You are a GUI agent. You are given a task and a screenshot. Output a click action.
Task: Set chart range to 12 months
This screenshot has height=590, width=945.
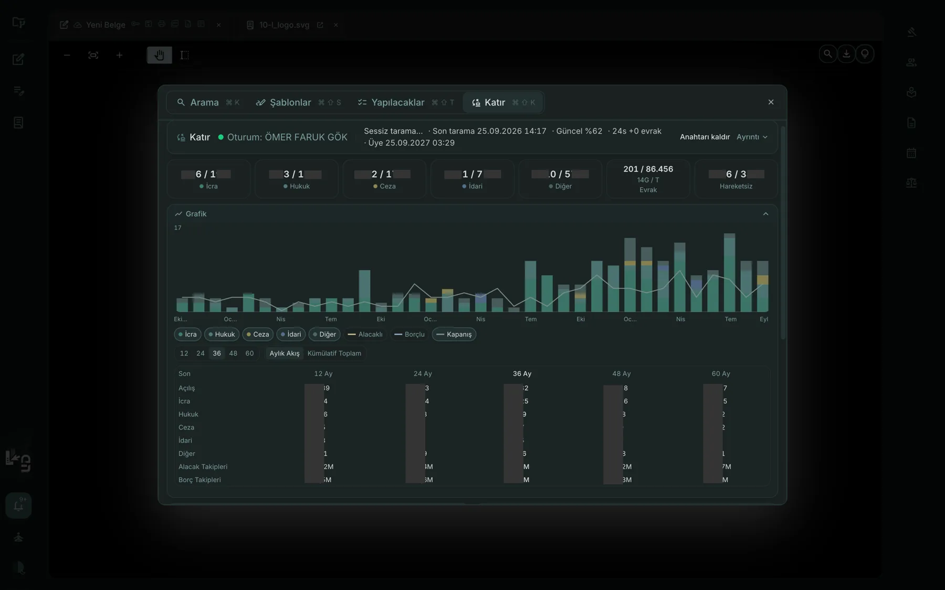coord(184,353)
